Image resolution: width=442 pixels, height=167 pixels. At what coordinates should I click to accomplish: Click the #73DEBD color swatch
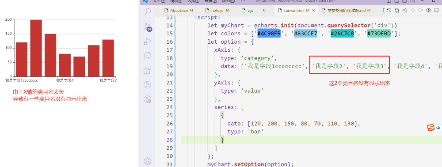[x=379, y=34]
